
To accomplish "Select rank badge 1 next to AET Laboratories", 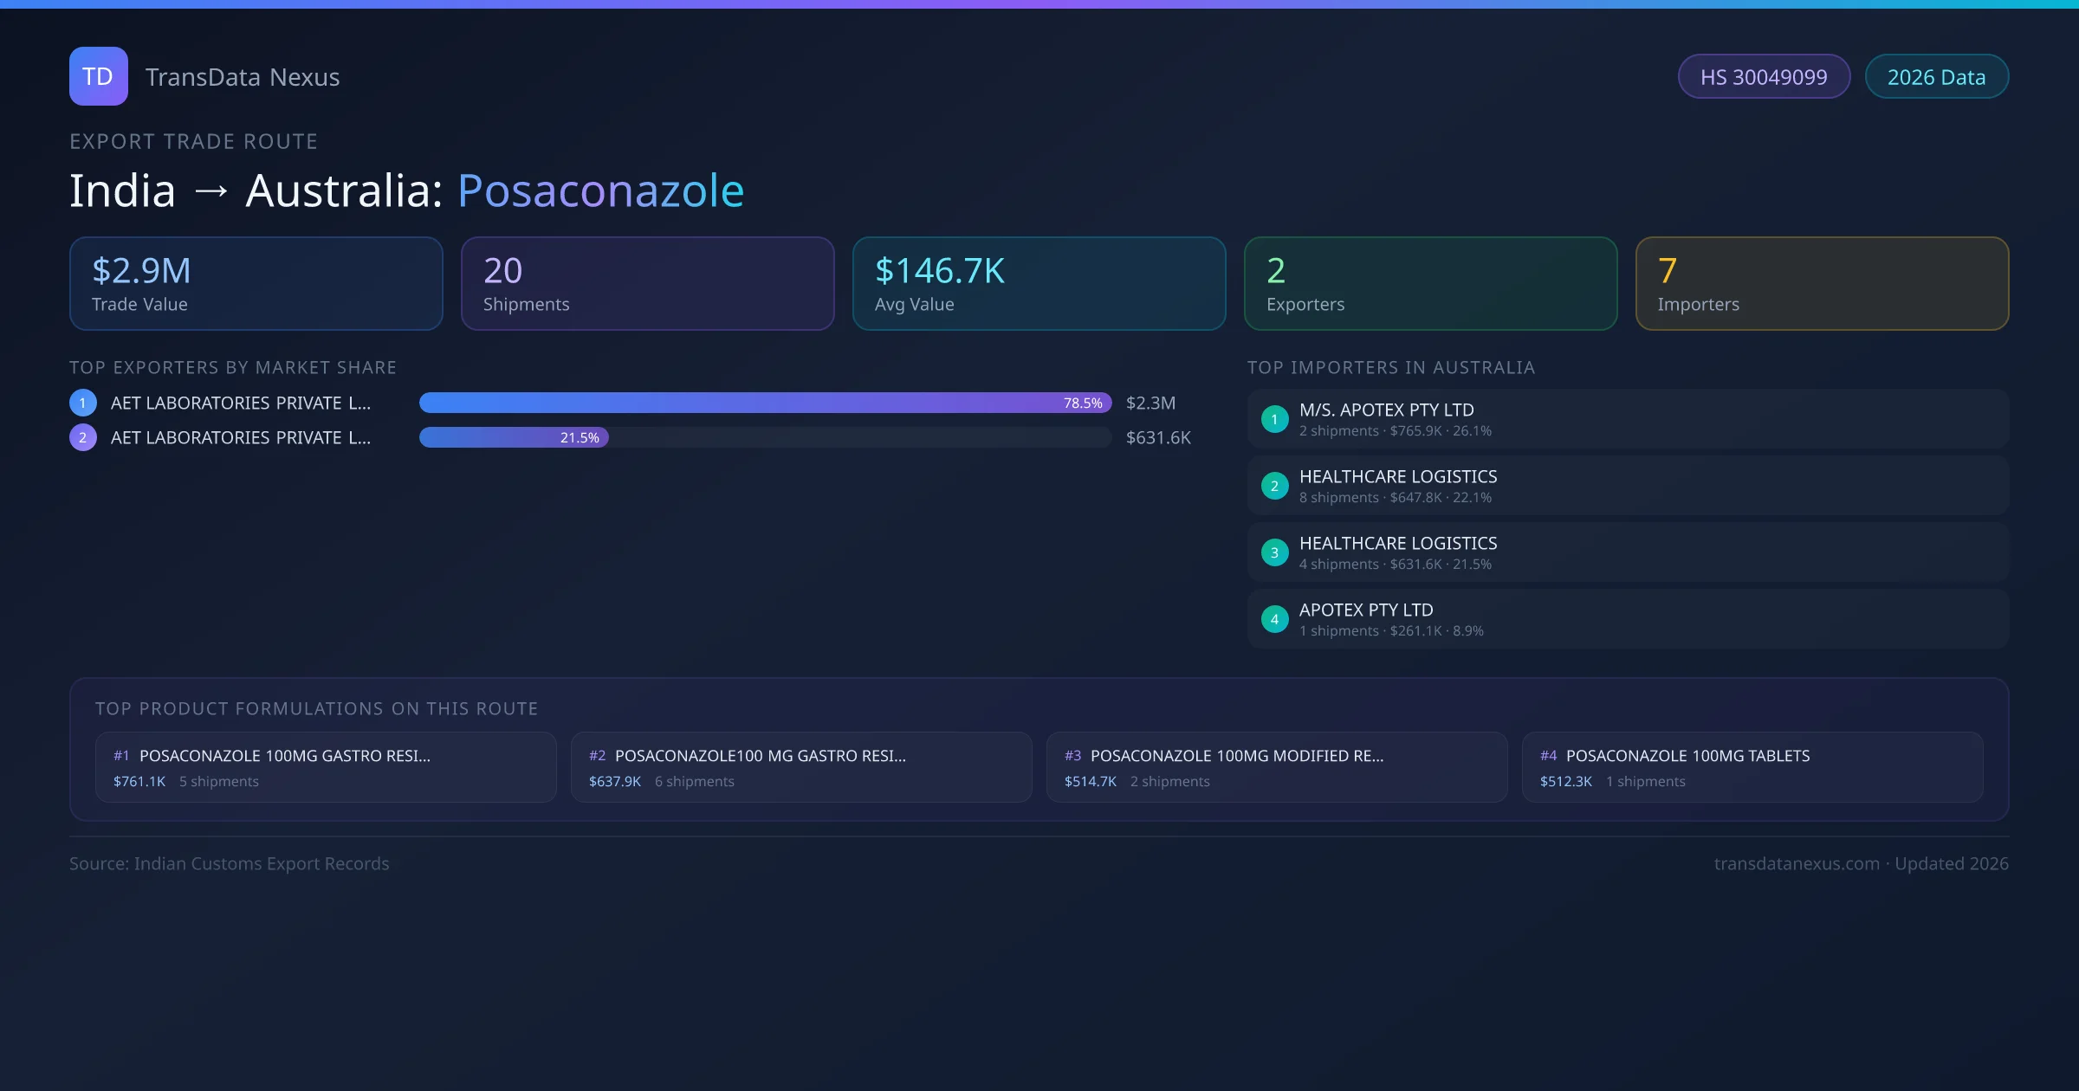I will (82, 402).
